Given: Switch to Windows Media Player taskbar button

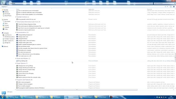Looking at the screenshot, I should (x=86, y=97).
